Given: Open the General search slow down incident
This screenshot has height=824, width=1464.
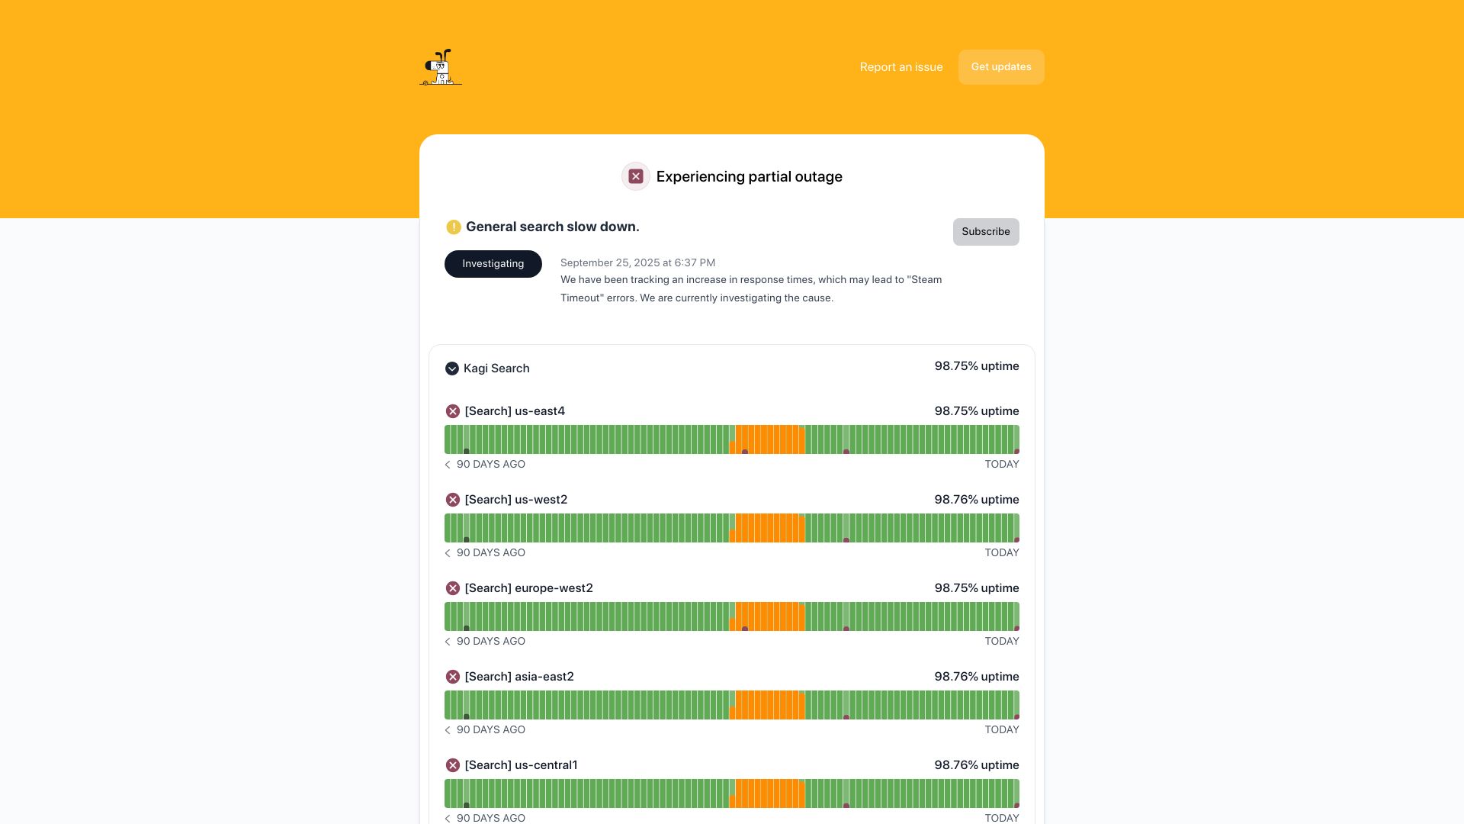Looking at the screenshot, I should coord(553,227).
